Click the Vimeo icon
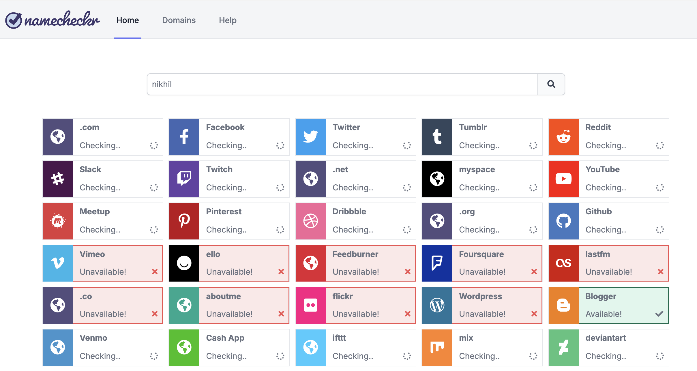The height and width of the screenshot is (371, 697). pos(58,263)
